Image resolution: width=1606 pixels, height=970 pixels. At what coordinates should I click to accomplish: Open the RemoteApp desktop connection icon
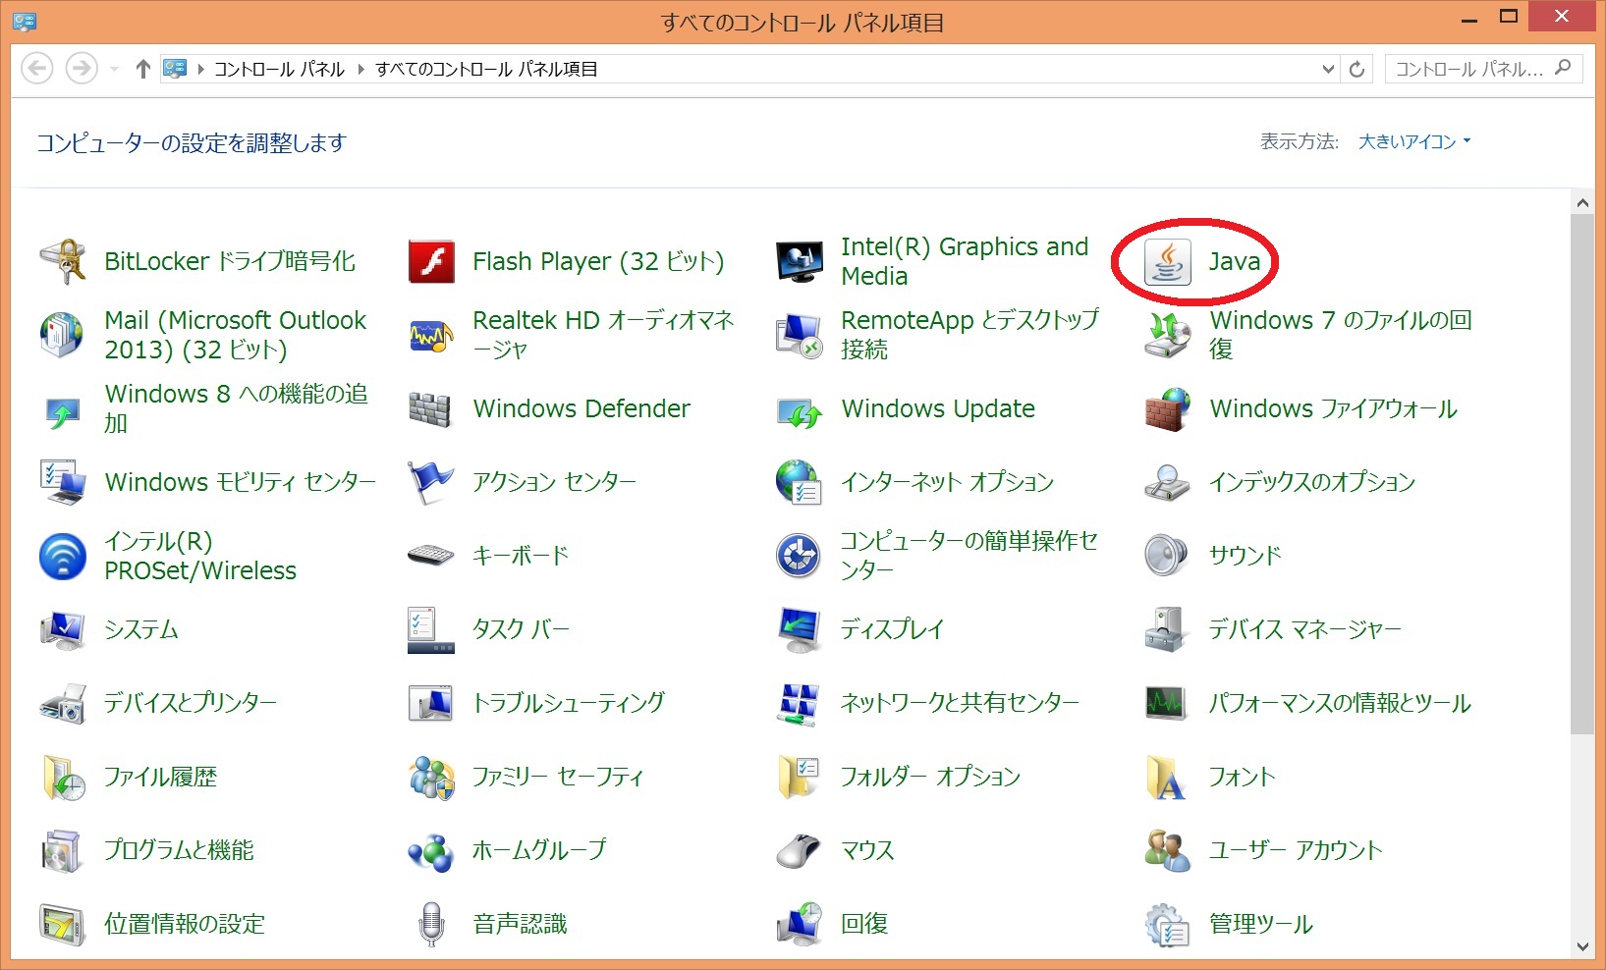[x=800, y=335]
